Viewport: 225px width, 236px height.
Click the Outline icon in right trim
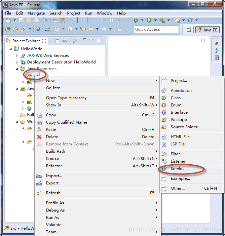click(x=217, y=51)
